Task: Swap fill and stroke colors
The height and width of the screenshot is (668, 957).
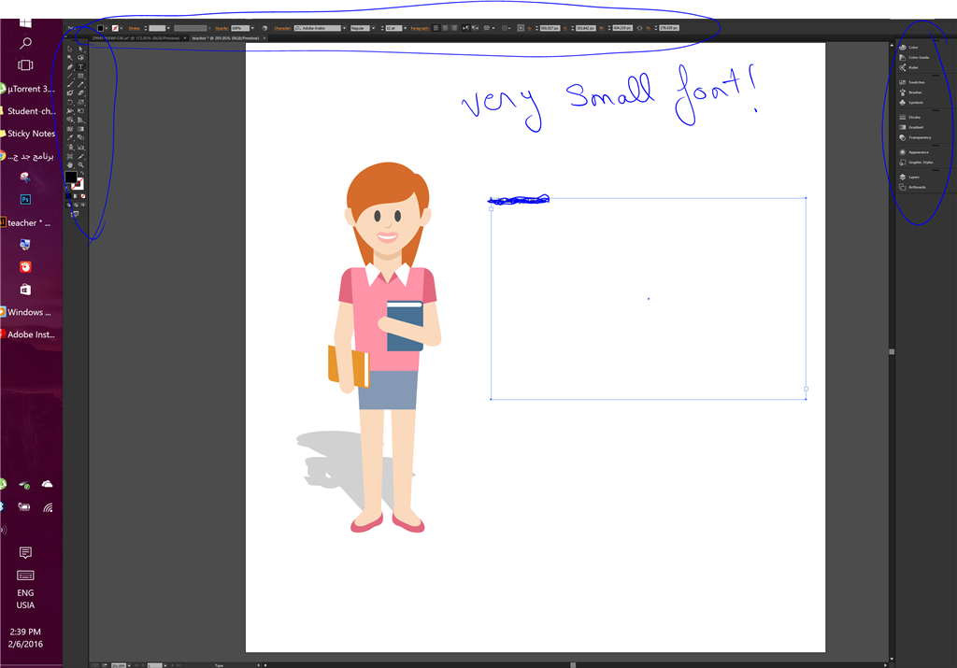Action: click(82, 173)
